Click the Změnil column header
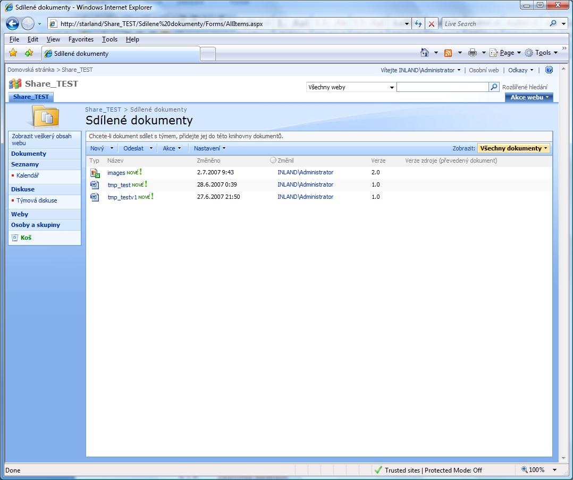 pos(285,161)
